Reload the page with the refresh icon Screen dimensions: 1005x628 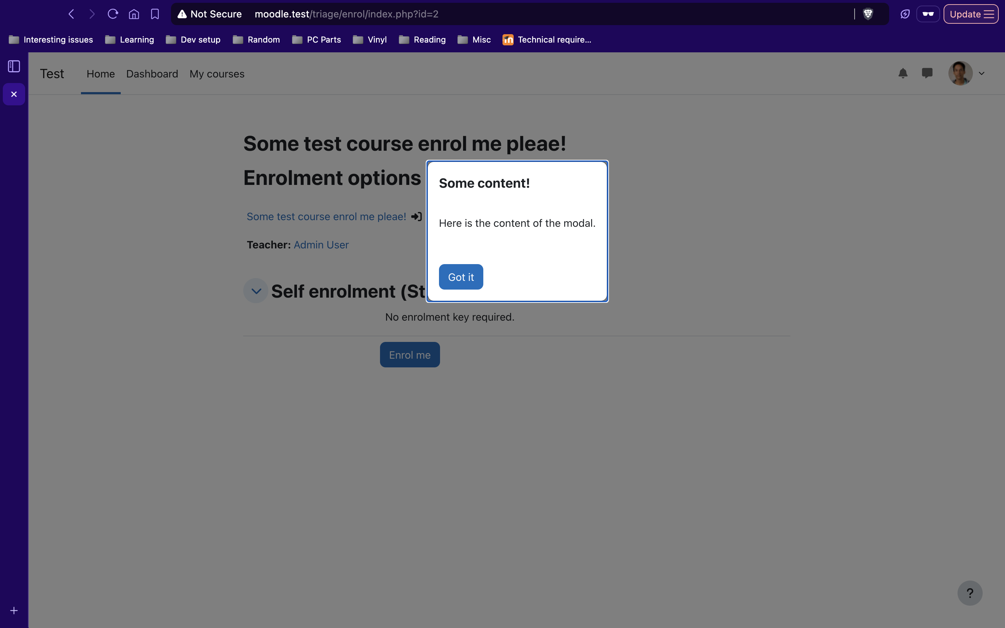(113, 14)
